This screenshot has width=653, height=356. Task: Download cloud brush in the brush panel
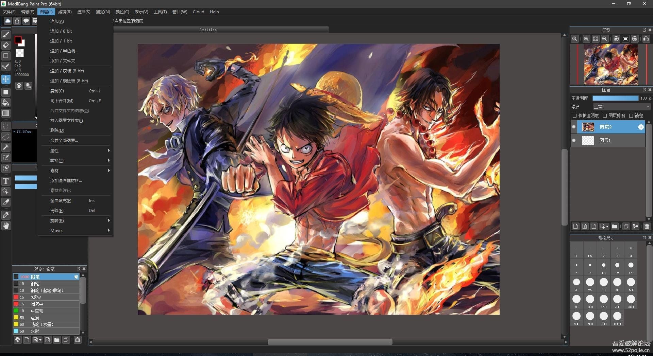pos(18,340)
